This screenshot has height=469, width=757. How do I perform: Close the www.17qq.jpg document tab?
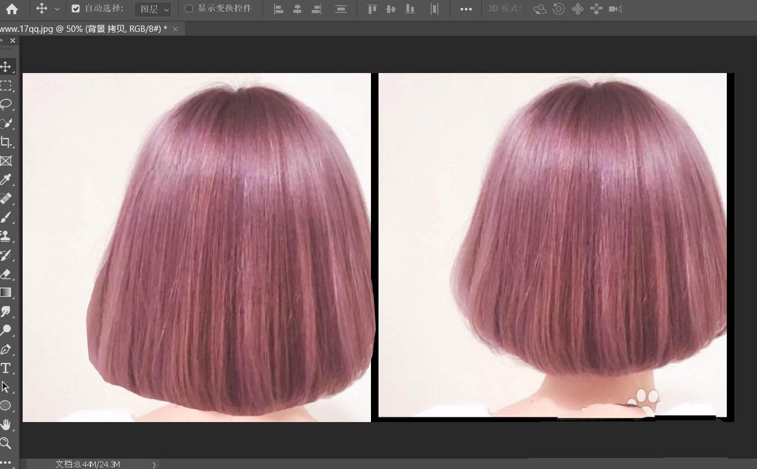coord(175,28)
